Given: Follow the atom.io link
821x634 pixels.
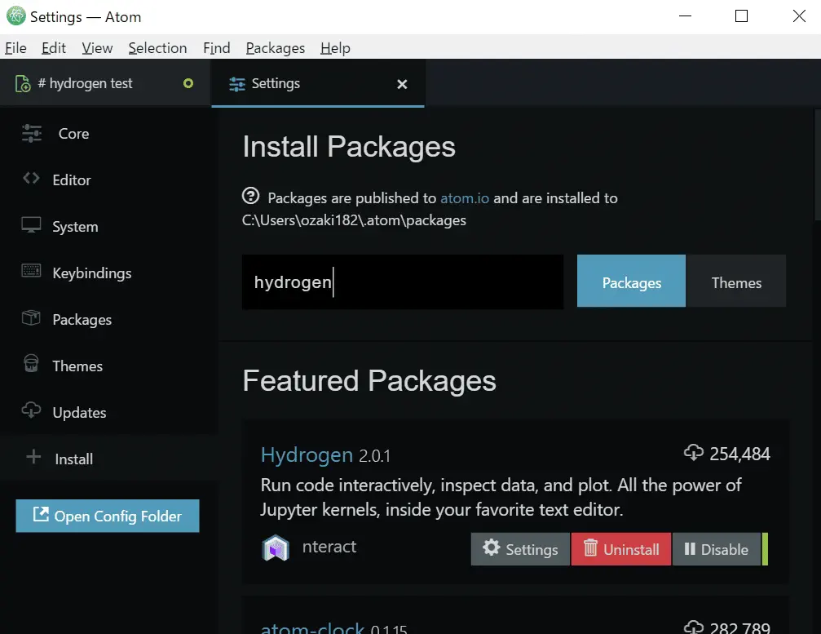Looking at the screenshot, I should pos(465,197).
